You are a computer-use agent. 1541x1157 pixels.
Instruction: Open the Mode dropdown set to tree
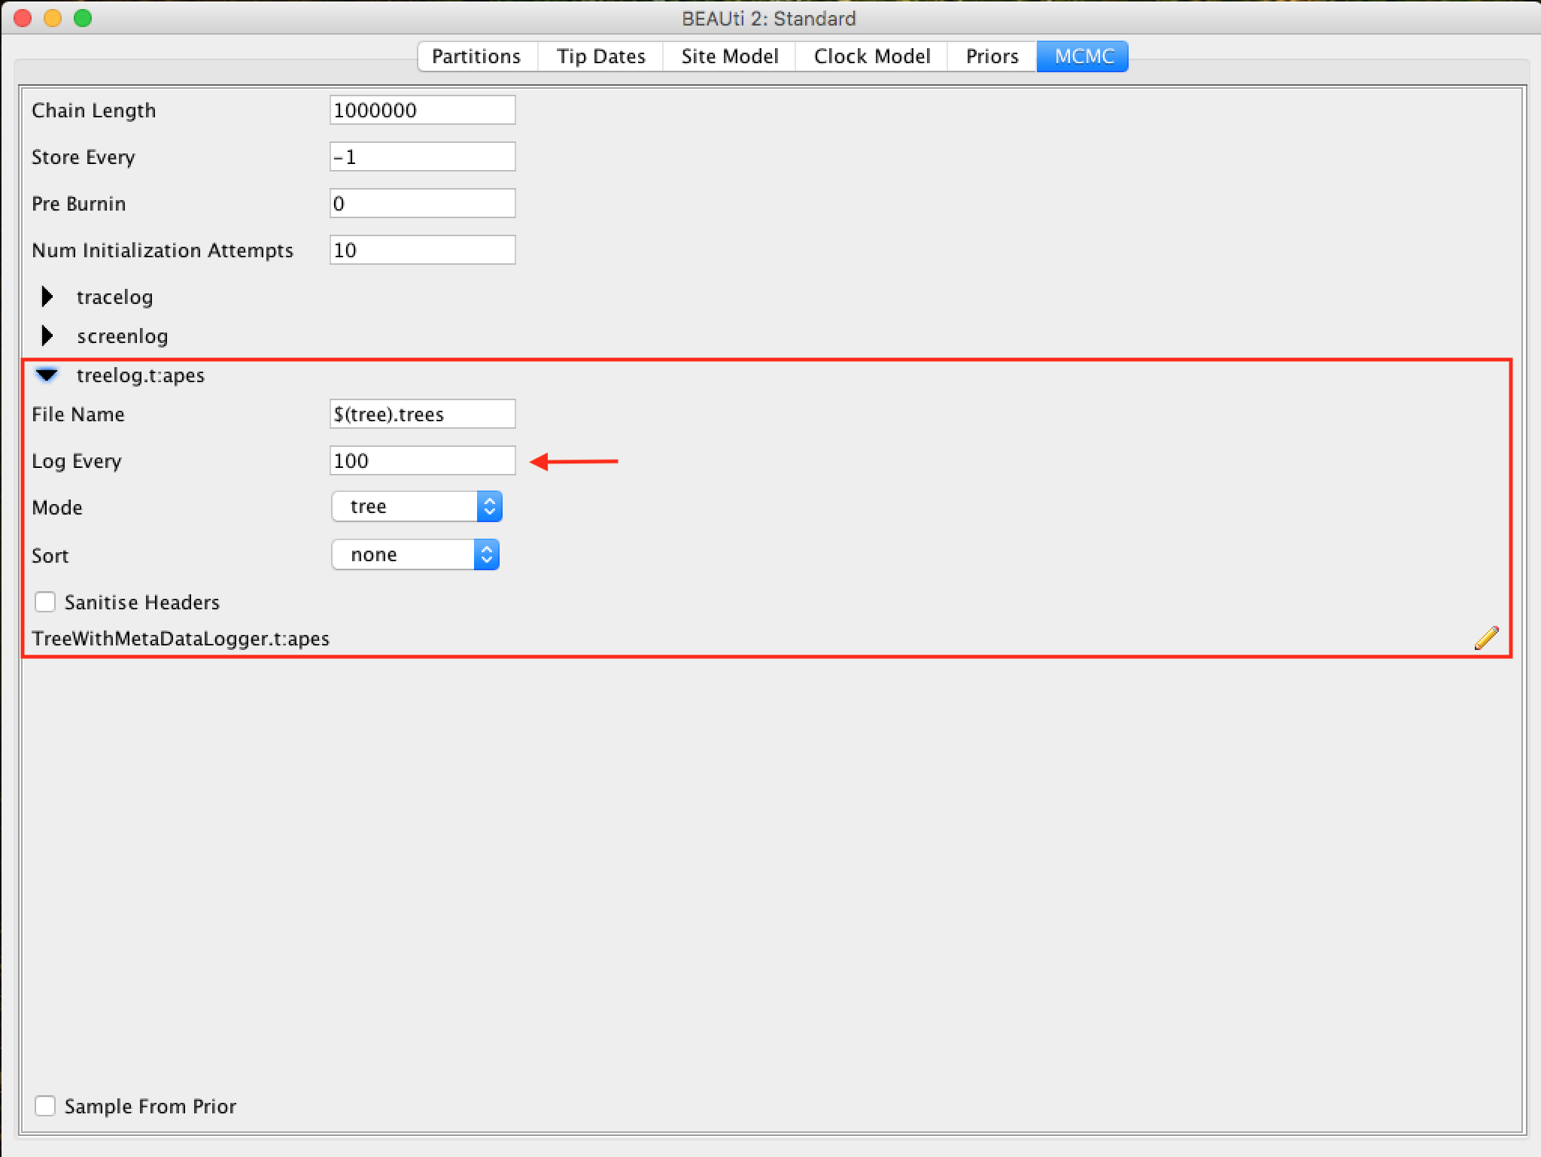[x=416, y=506]
